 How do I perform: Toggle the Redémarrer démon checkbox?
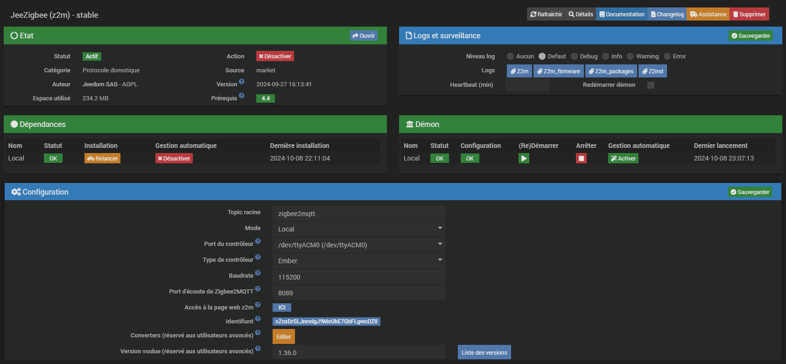click(x=651, y=85)
